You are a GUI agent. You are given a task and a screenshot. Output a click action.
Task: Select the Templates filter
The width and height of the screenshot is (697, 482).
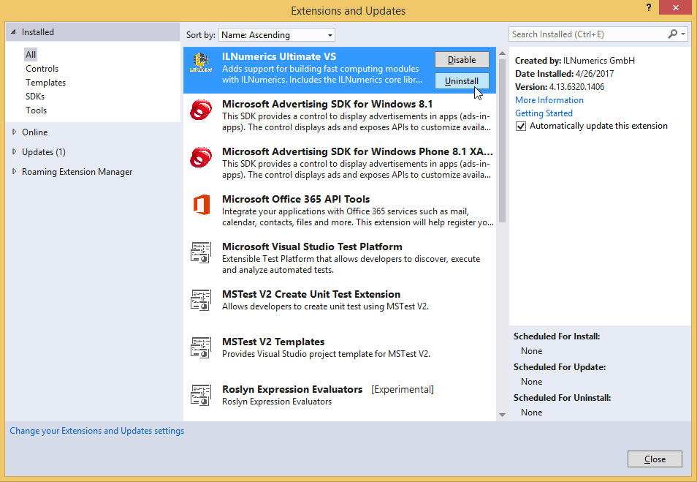tap(45, 83)
